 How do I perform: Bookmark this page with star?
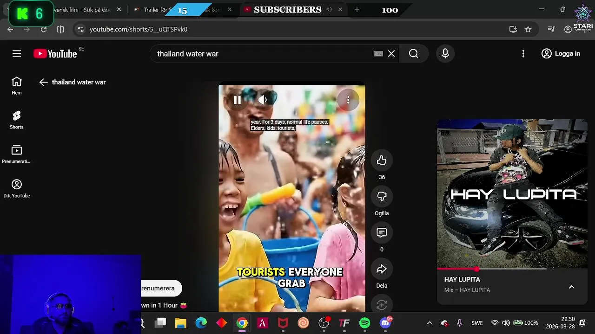(x=528, y=29)
